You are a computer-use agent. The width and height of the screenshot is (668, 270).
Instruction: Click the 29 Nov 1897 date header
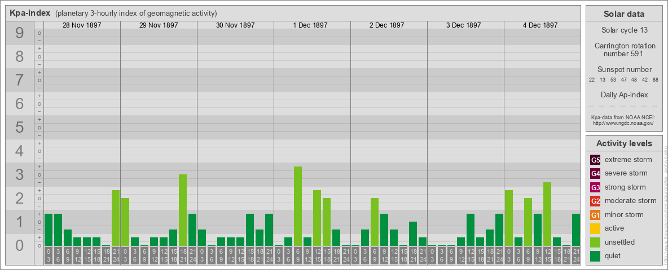click(x=159, y=25)
